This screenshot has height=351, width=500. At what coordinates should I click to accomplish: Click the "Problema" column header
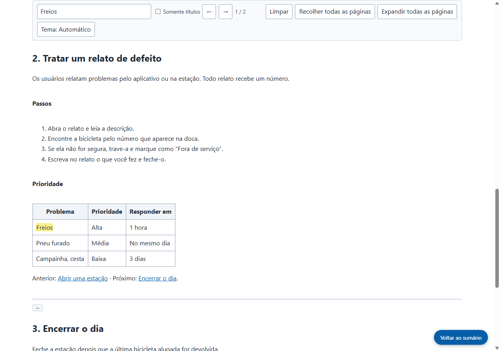click(60, 212)
